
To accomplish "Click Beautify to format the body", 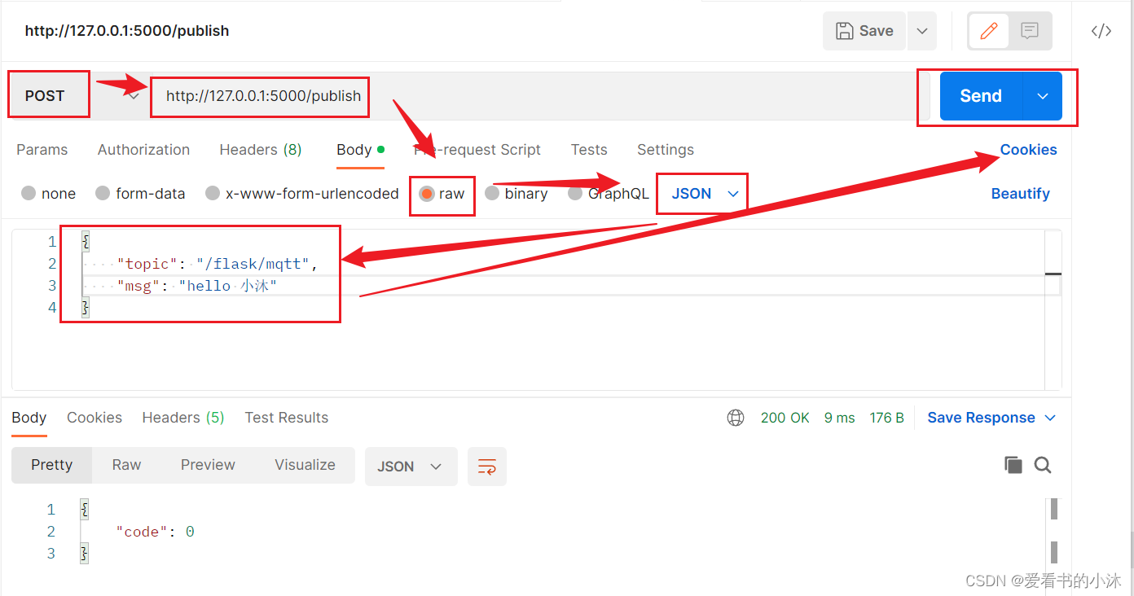I will pos(1020,194).
